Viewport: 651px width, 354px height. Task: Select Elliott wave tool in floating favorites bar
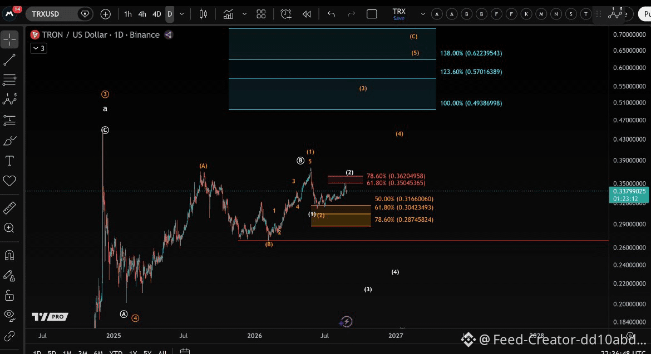(615, 13)
